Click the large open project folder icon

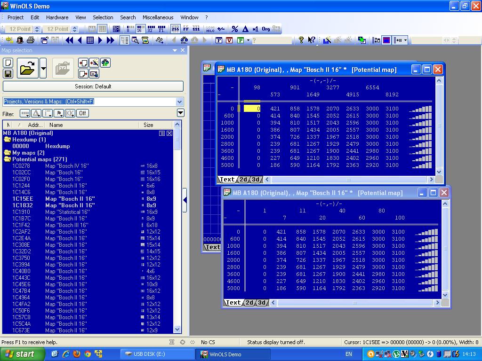28,68
